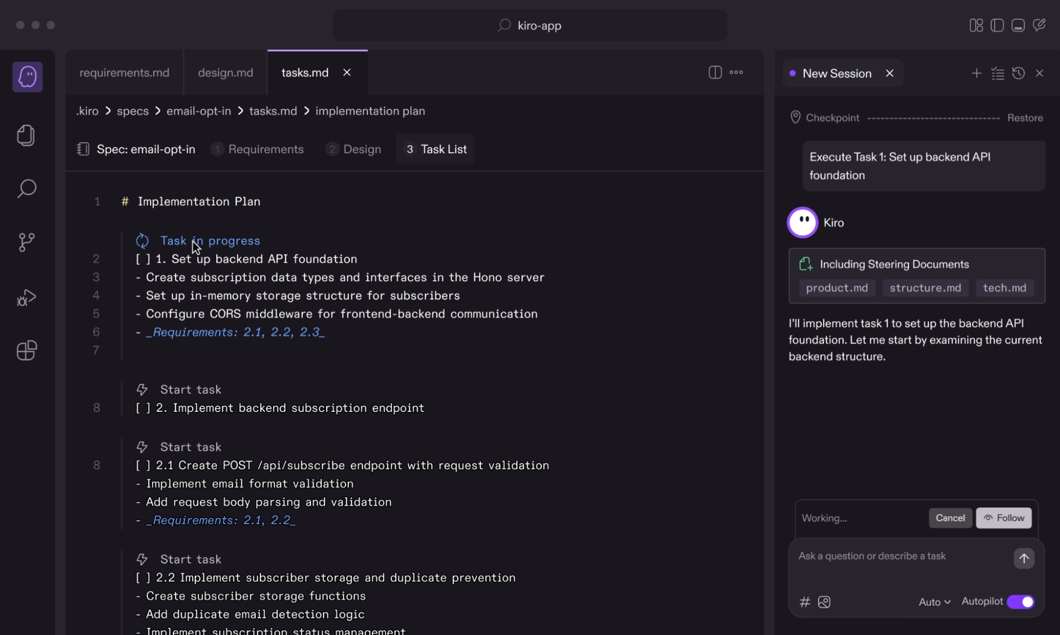Go to the Design spec step

pos(353,149)
